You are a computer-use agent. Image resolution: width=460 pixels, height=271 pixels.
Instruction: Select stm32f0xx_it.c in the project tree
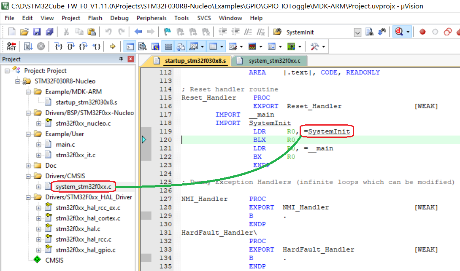(76, 155)
